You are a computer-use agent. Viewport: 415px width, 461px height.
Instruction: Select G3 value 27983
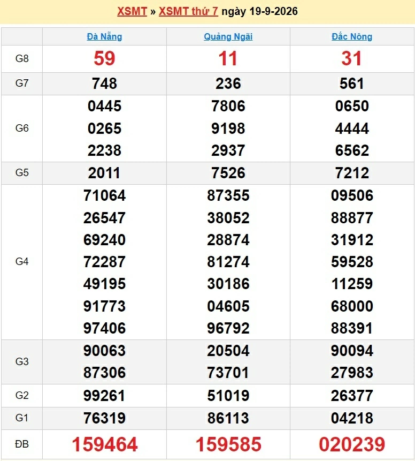point(352,373)
